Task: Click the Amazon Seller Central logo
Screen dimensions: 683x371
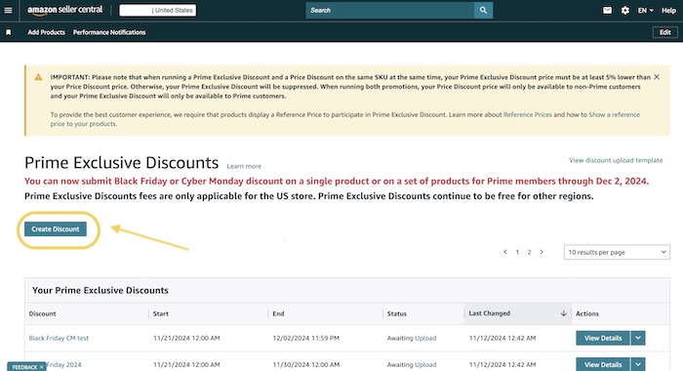Action: (65, 10)
